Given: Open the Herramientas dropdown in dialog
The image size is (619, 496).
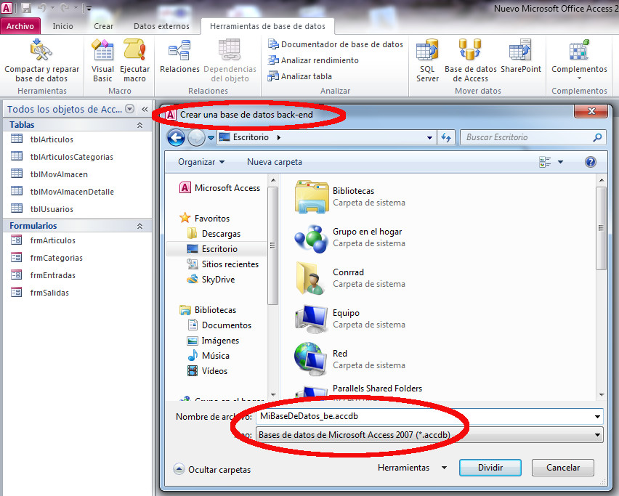Looking at the screenshot, I should tap(412, 468).
